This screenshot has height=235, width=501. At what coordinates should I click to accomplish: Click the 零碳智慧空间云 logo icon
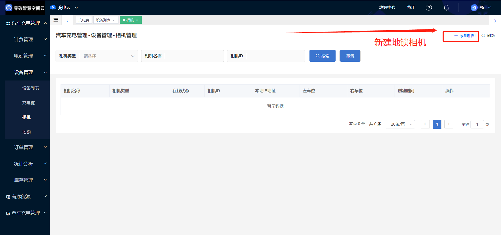click(x=9, y=8)
